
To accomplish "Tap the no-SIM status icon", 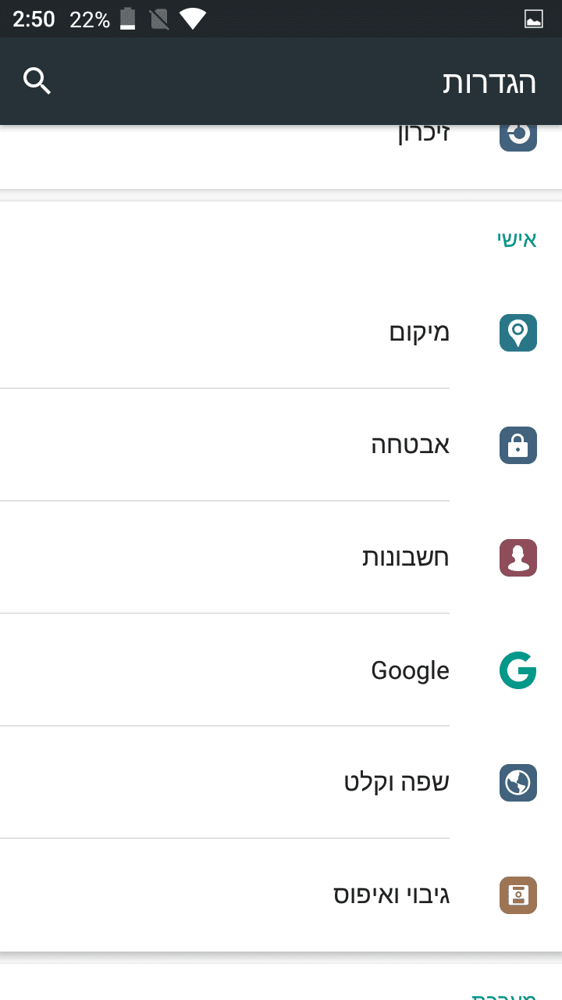I will (159, 20).
